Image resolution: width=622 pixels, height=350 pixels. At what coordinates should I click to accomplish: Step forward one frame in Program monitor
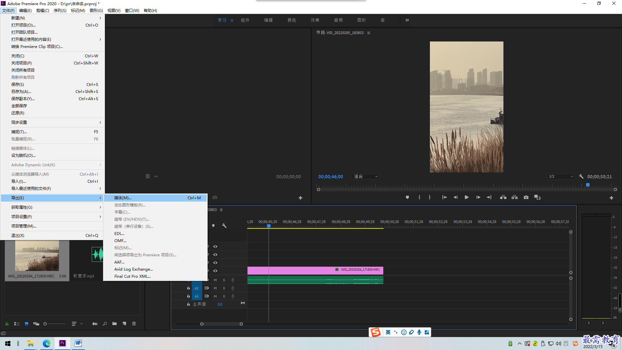coord(478,197)
